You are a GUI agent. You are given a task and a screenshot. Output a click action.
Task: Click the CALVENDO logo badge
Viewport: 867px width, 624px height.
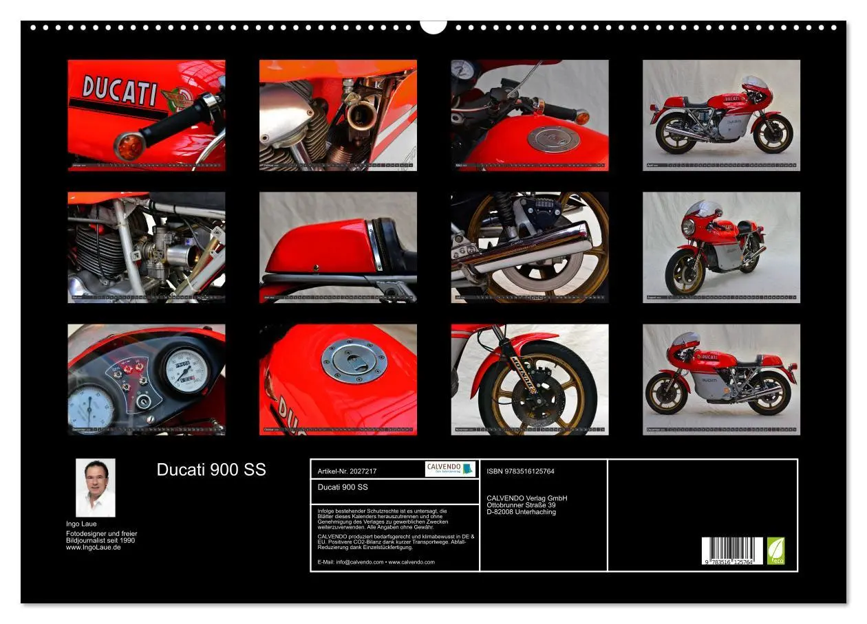[450, 469]
